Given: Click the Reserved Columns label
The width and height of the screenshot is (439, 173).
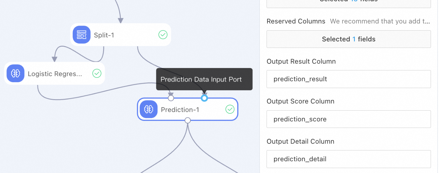Looking at the screenshot, I should tap(296, 21).
